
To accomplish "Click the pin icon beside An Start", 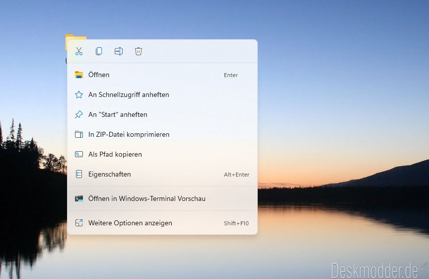I will pyautogui.click(x=79, y=114).
